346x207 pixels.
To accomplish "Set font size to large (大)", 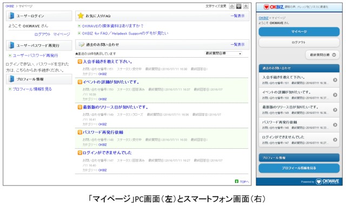I will [x=245, y=6].
